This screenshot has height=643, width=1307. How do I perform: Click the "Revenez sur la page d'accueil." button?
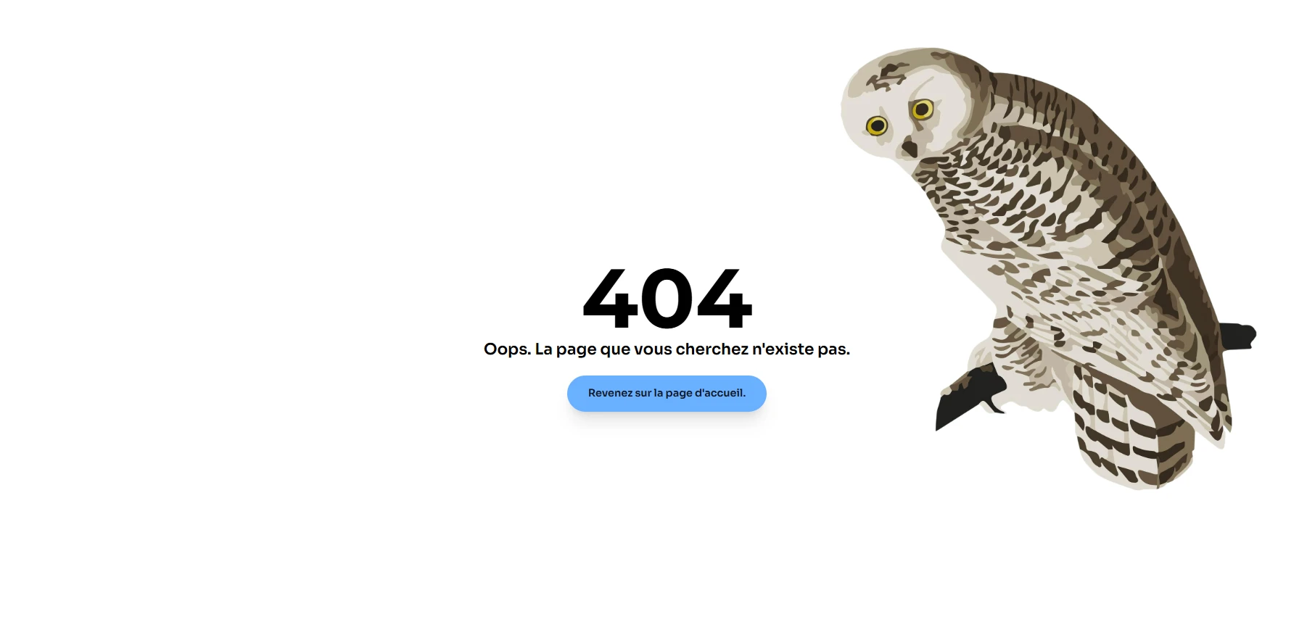[667, 394]
